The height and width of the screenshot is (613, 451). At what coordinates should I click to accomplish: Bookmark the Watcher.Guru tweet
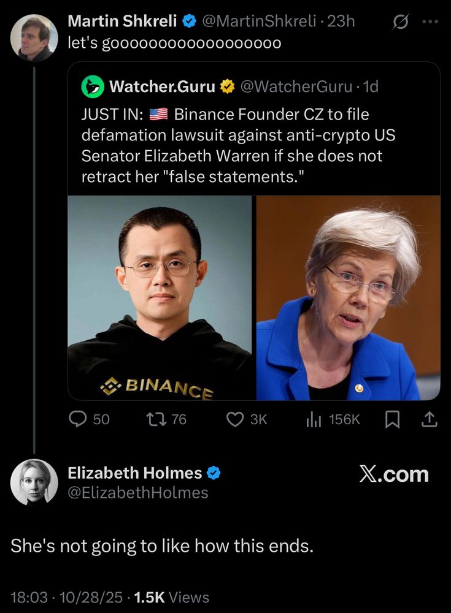[x=393, y=419]
